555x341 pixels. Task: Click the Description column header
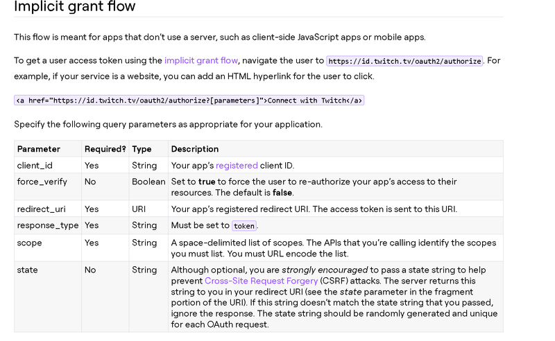coord(195,149)
